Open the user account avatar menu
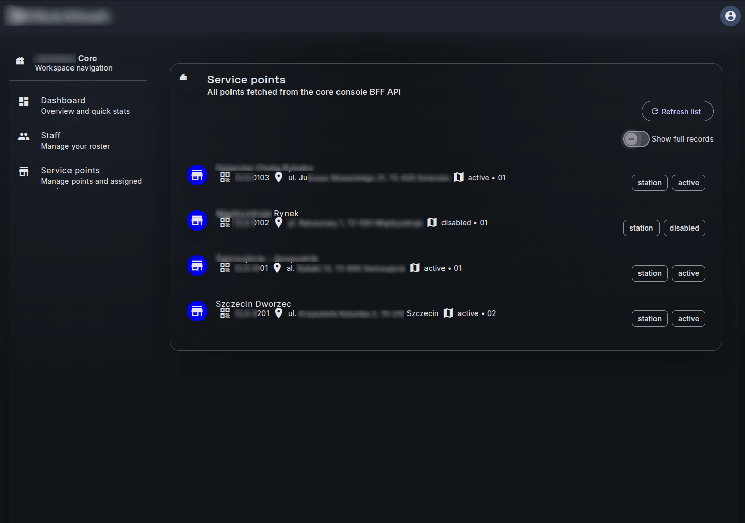 (x=730, y=16)
